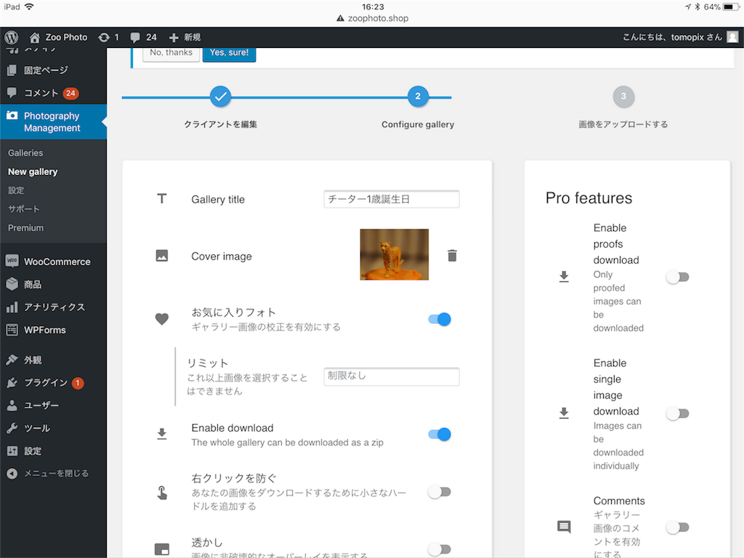This screenshot has width=744, height=558.
Task: Click the 設定 sliders icon at the sidebar bottom
Action: (x=12, y=450)
